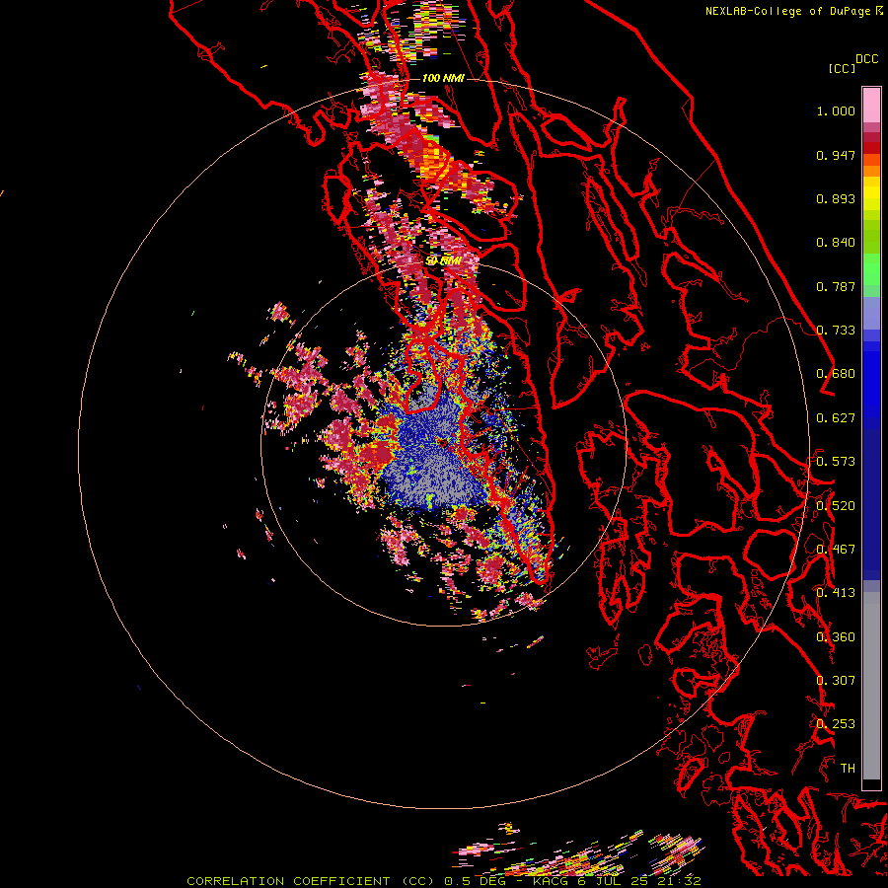Click the 21:32 timestamp in the caption
888x888 pixels.
(x=680, y=881)
